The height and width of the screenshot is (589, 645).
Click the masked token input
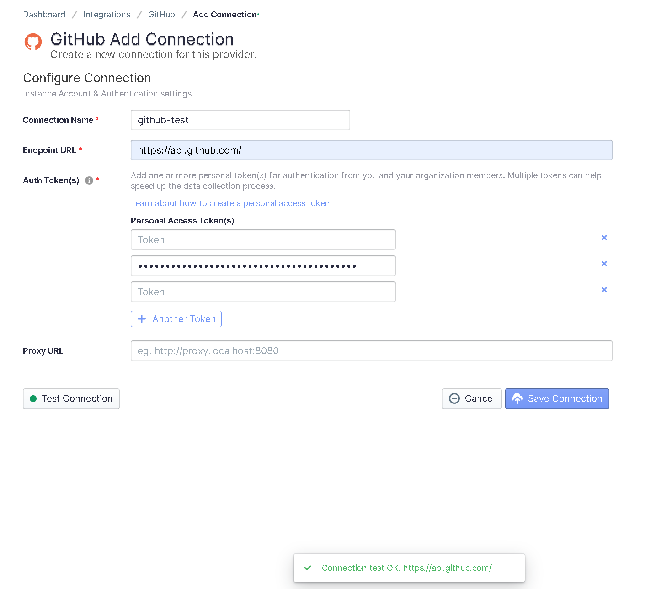pos(263,265)
